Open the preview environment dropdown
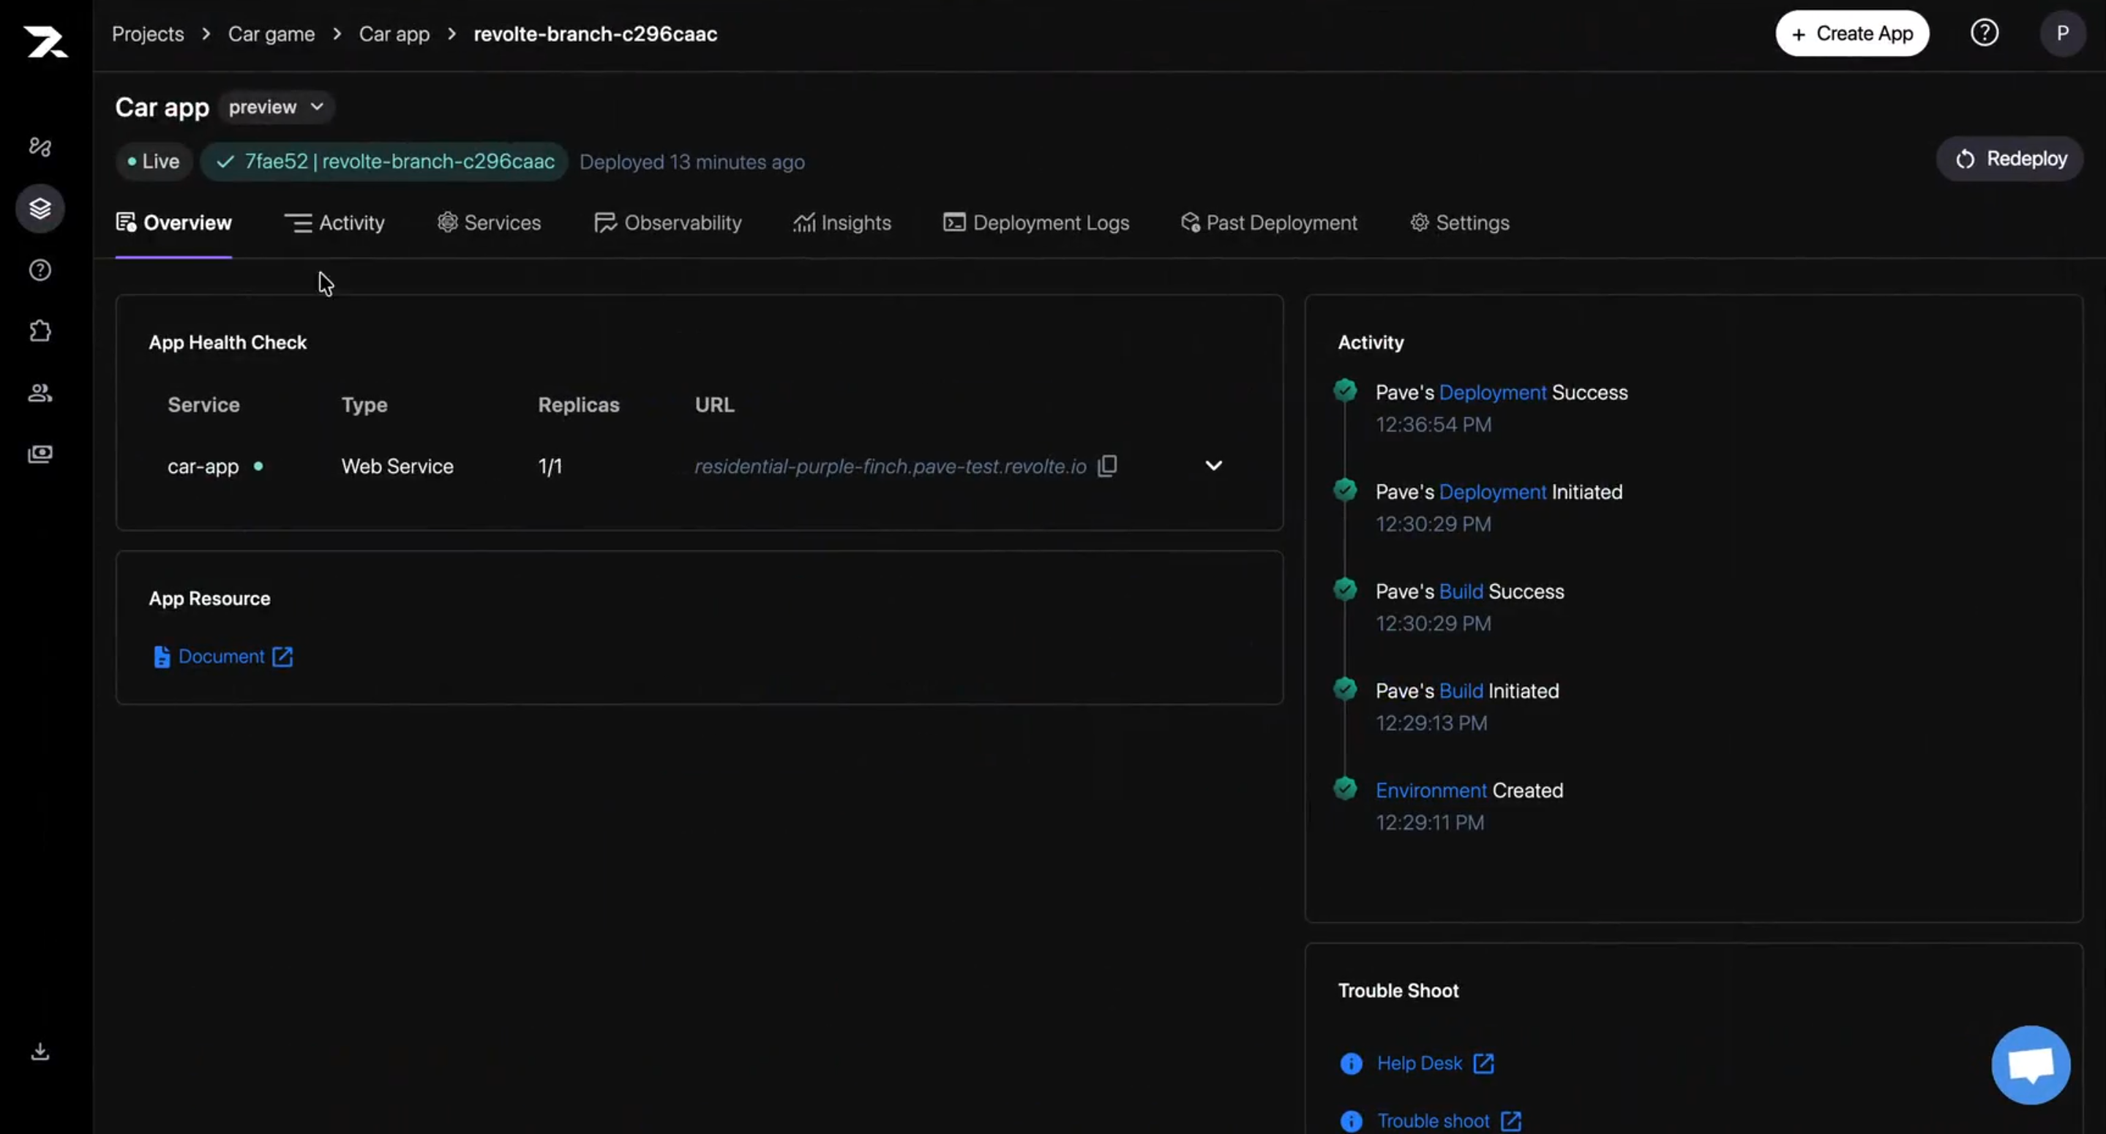The width and height of the screenshot is (2106, 1134). tap(277, 107)
